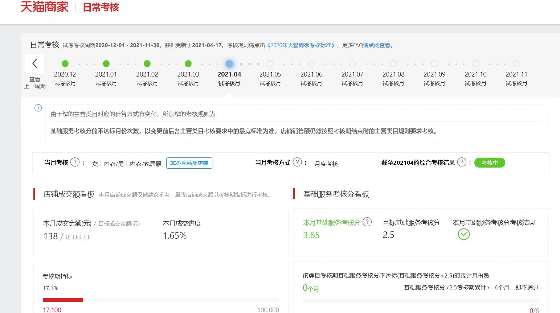Click the 8,333.33 target amount
Screen dimensions: 560x313
click(77, 237)
